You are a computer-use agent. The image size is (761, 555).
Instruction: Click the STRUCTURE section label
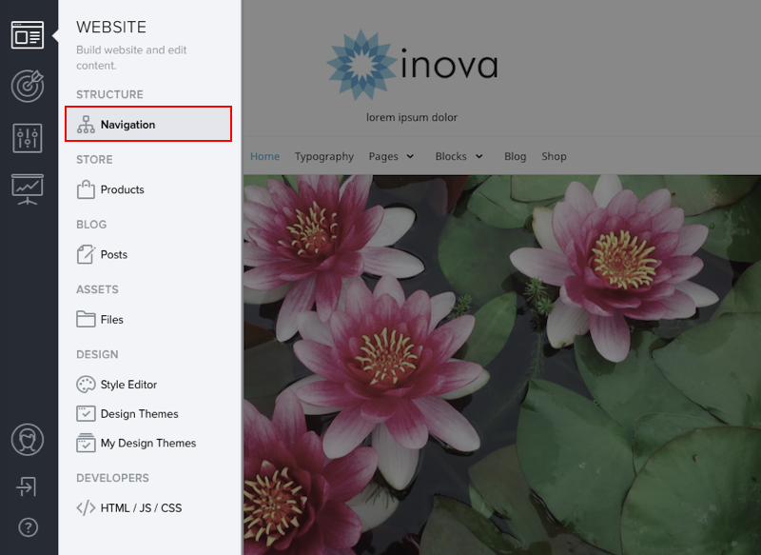coord(109,94)
